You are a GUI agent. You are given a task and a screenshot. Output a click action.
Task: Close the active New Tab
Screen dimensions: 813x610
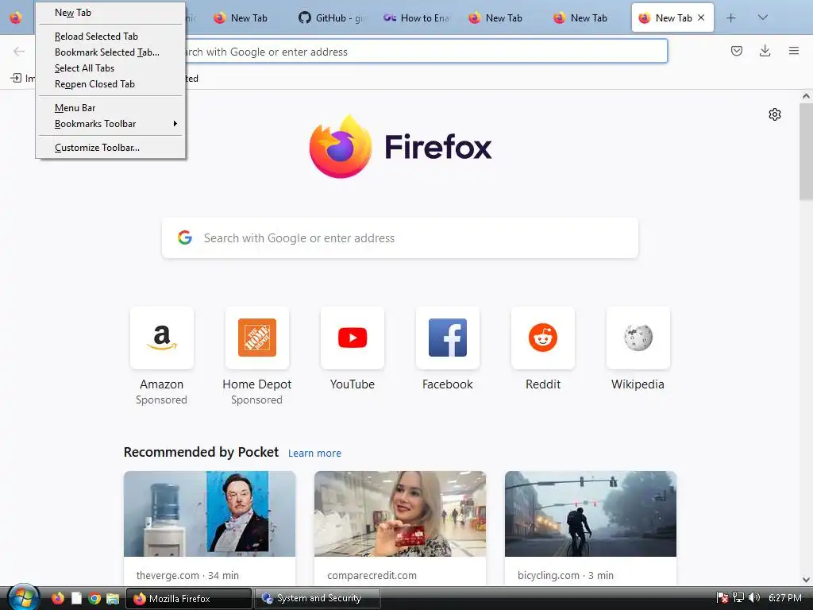click(701, 17)
